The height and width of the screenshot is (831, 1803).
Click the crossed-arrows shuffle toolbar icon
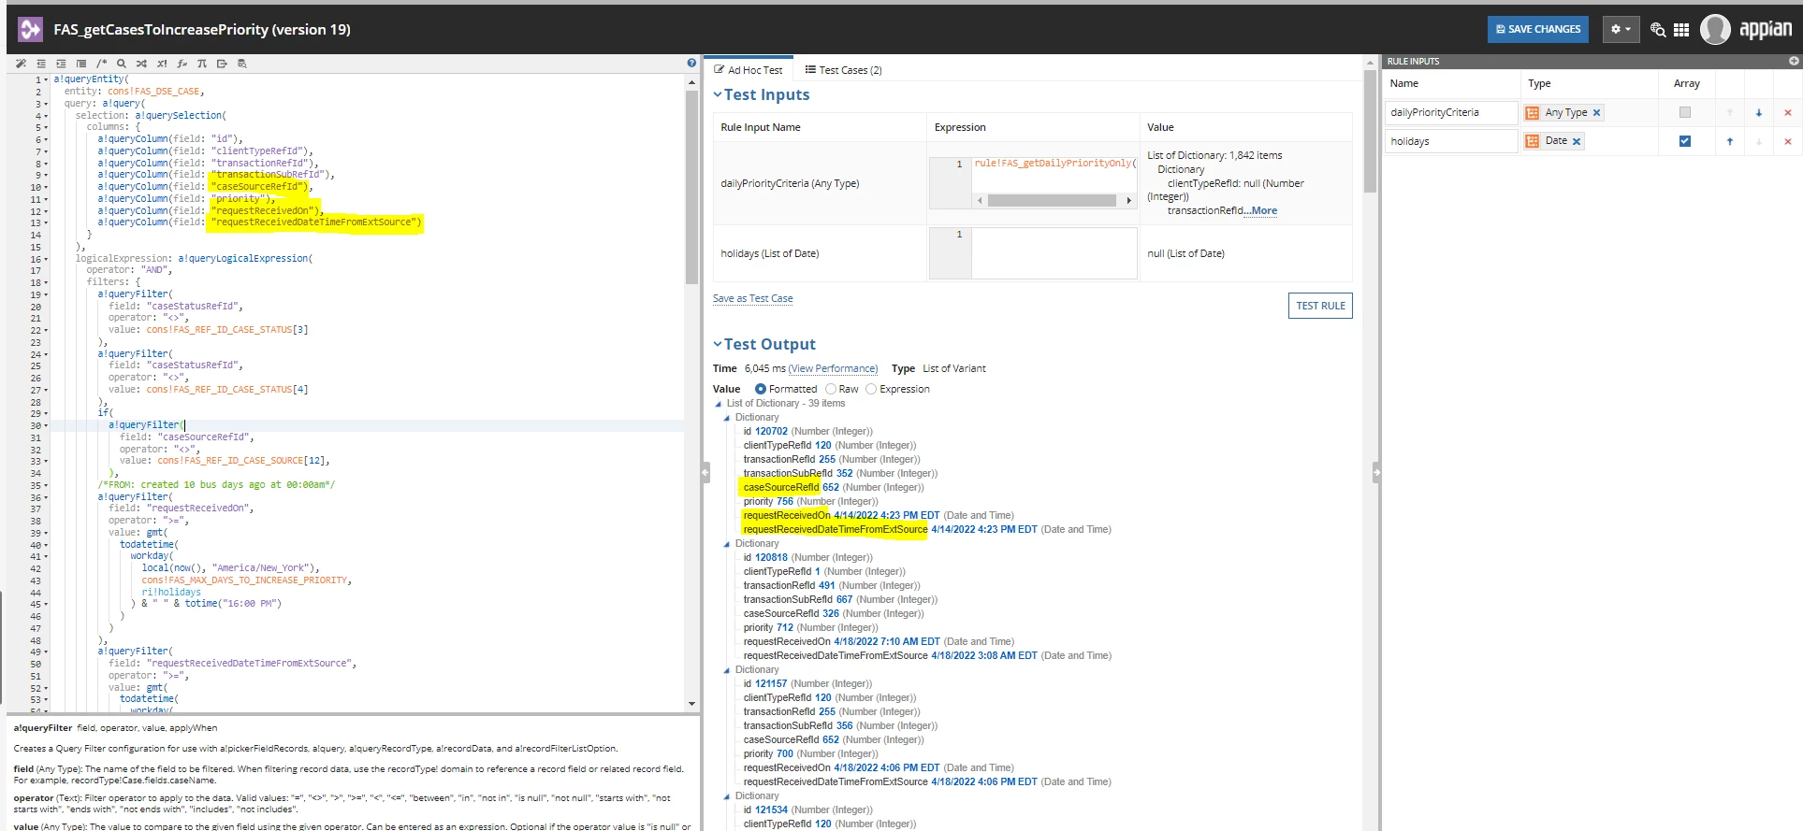[x=141, y=64]
